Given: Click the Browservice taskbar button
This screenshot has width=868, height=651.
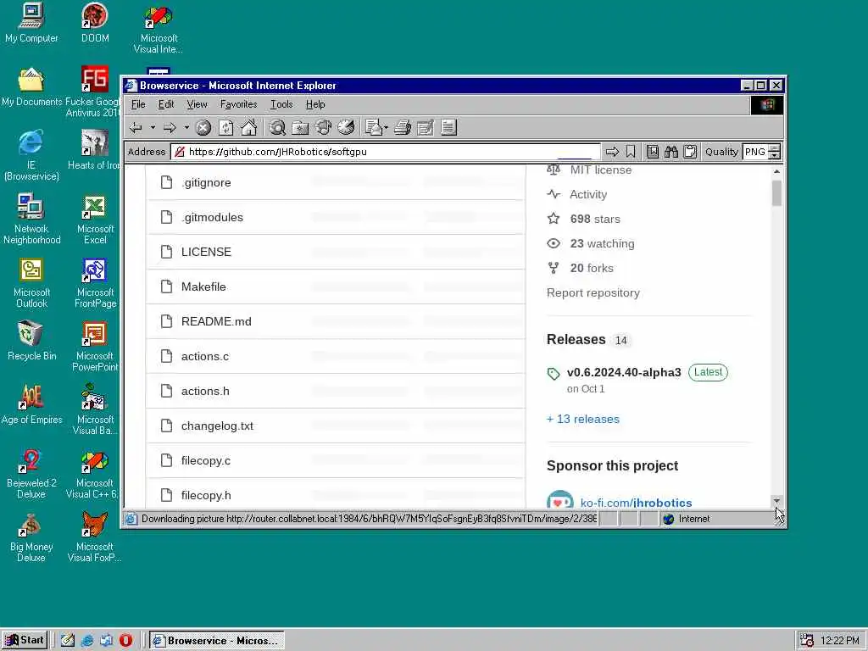Looking at the screenshot, I should (x=217, y=641).
